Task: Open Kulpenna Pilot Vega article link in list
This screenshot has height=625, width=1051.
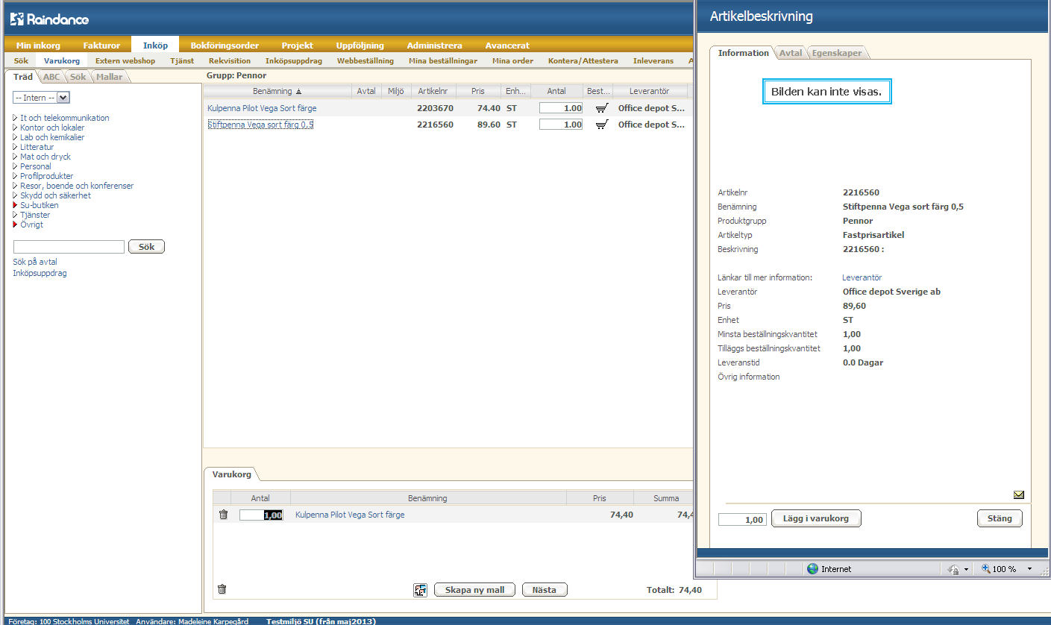Action: [262, 108]
